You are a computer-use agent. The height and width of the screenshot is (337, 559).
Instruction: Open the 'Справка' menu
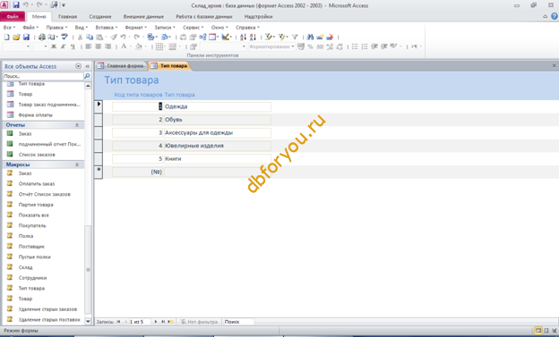pyautogui.click(x=247, y=28)
